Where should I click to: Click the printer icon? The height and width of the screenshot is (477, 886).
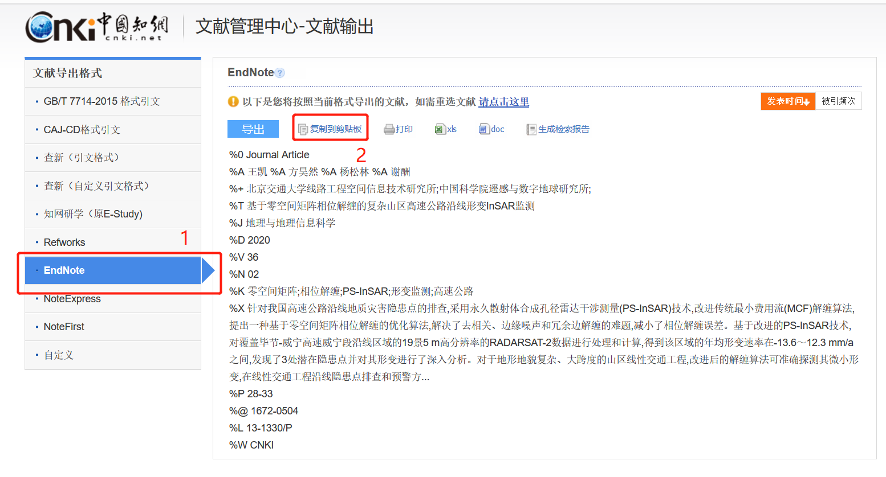tap(389, 129)
